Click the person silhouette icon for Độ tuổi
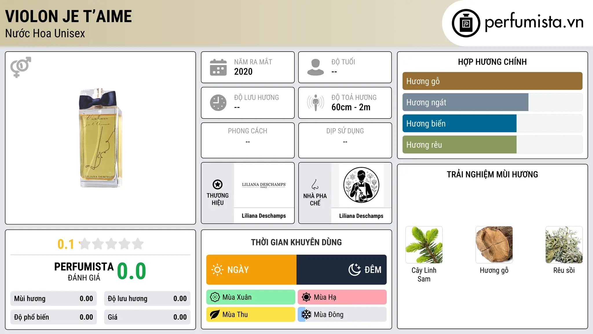593x334 pixels. click(316, 67)
